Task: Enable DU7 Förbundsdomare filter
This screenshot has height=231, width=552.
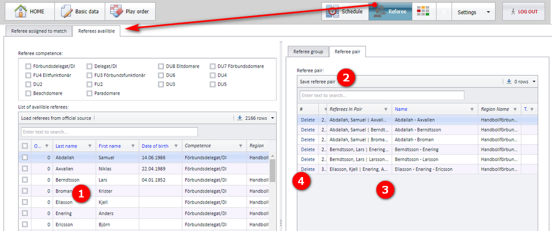Action: [213, 66]
